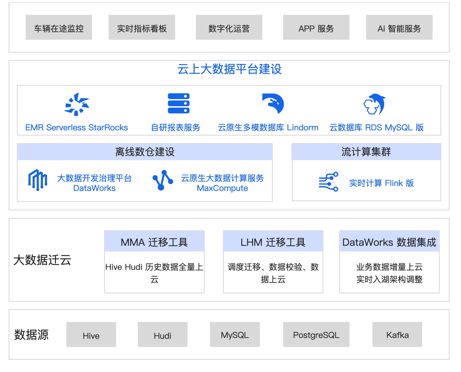Select the Kafka data source box
This screenshot has width=461, height=372.
tap(397, 334)
